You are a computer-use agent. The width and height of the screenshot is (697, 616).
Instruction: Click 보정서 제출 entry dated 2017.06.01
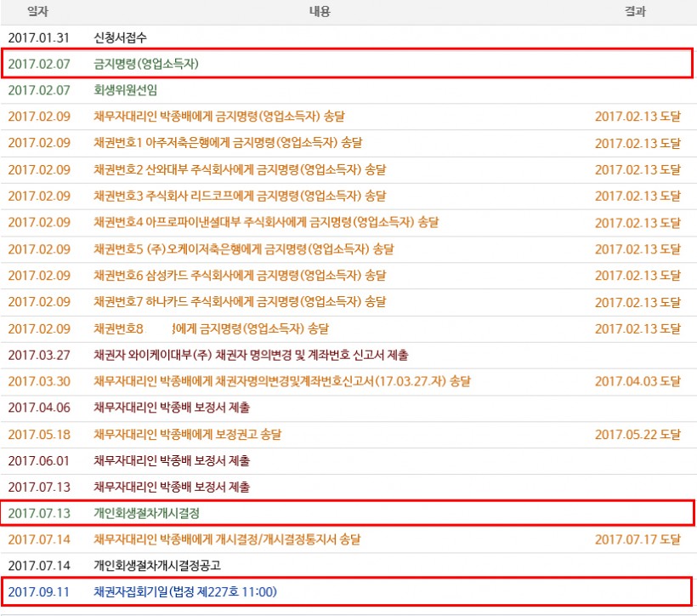tap(172, 460)
